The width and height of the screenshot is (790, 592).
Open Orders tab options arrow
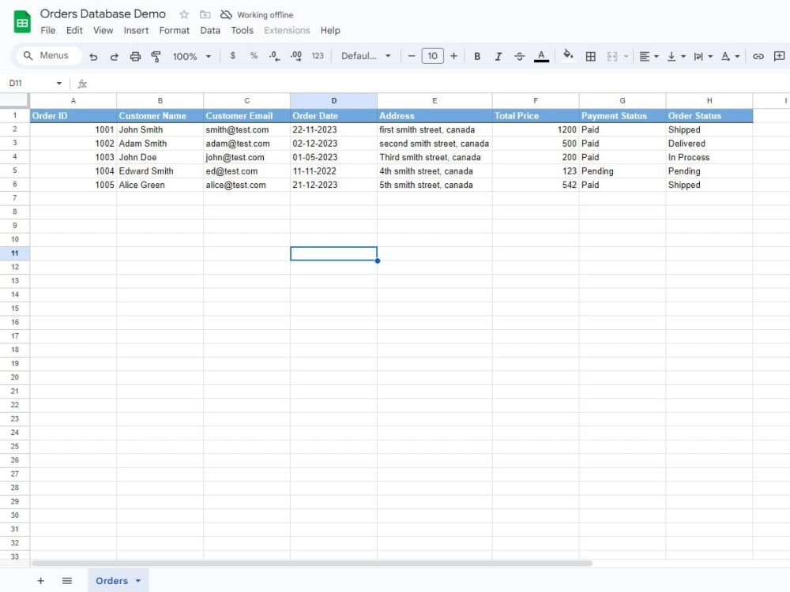coord(138,580)
